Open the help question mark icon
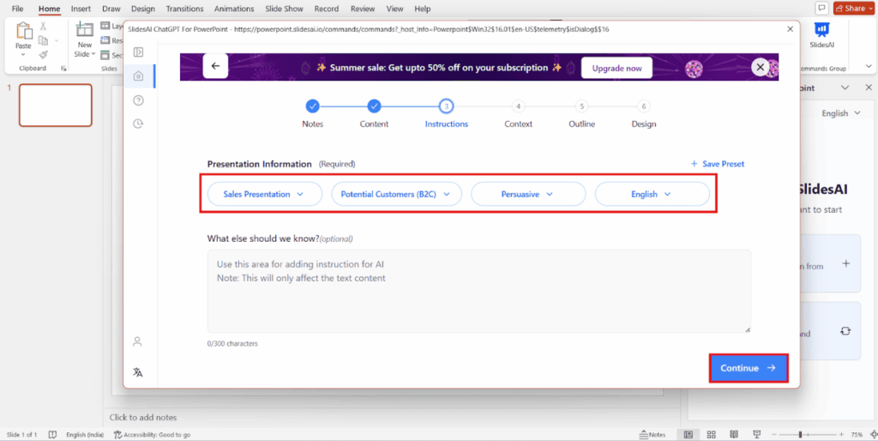Viewport: 878px width, 441px height. (138, 100)
